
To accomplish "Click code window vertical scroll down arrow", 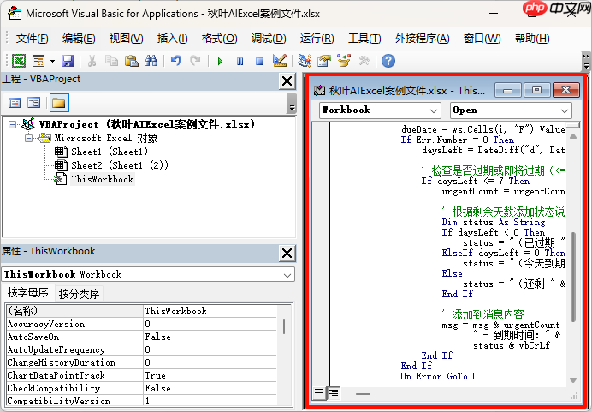I will [573, 380].
